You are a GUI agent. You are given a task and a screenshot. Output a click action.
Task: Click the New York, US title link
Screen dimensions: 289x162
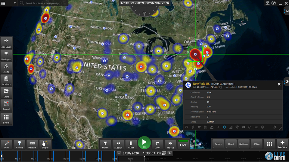(201, 84)
